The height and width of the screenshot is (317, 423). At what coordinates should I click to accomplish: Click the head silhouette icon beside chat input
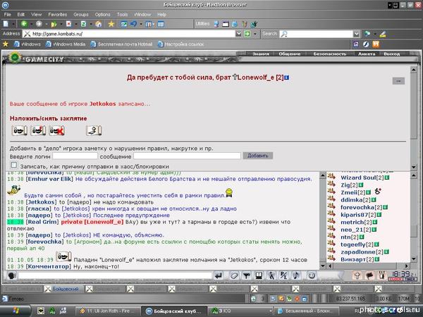click(x=11, y=275)
